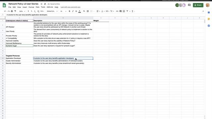Click the insert link icon

(117, 11)
